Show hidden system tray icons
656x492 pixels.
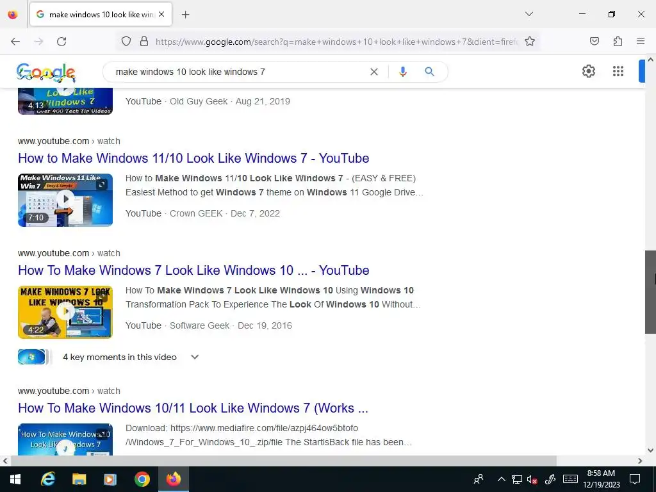tap(501, 479)
